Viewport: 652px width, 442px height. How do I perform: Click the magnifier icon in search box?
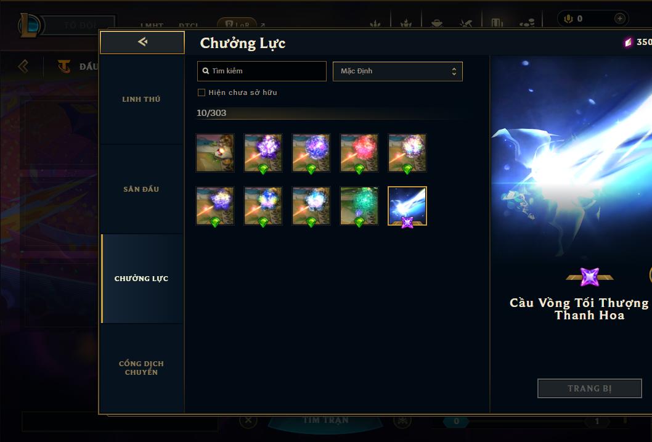click(205, 71)
